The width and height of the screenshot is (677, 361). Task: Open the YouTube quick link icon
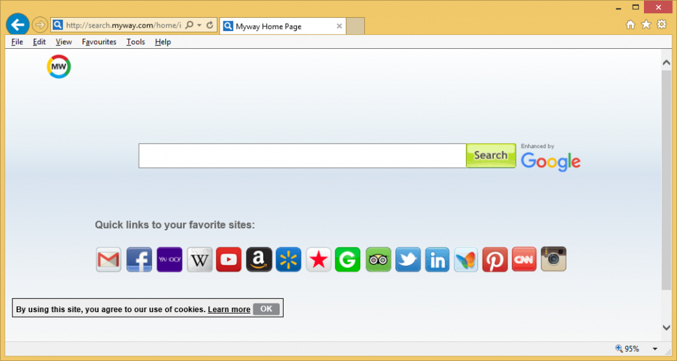pos(229,259)
